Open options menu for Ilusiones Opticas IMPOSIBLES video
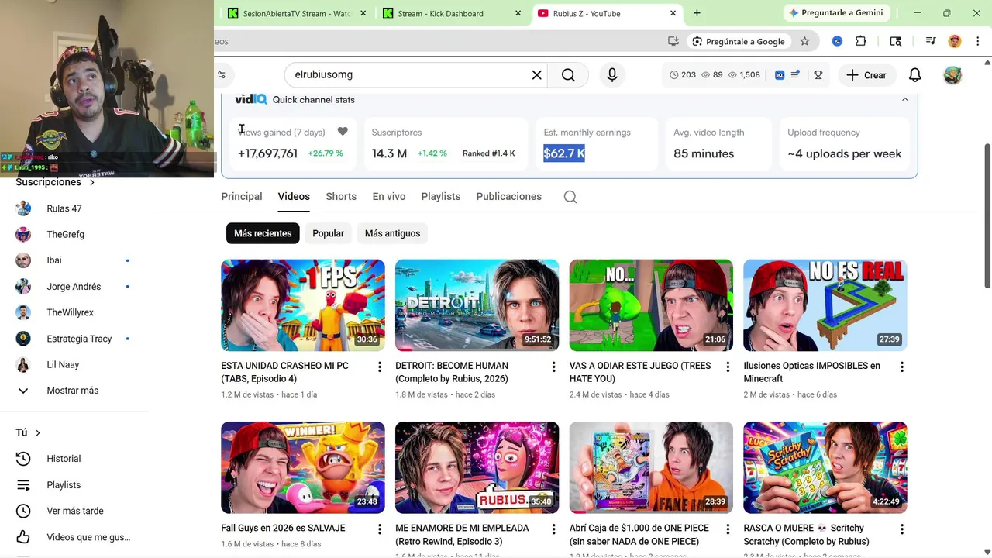 point(902,367)
